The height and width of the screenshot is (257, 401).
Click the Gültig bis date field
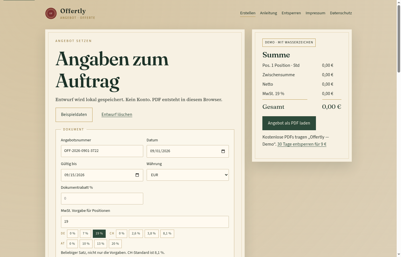pos(102,175)
